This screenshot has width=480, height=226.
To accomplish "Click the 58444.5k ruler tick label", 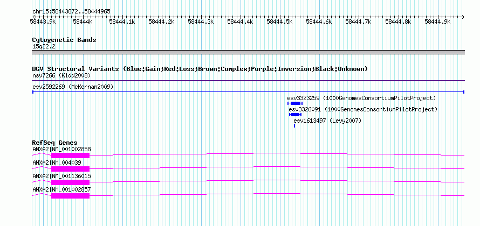I will [x=279, y=22].
